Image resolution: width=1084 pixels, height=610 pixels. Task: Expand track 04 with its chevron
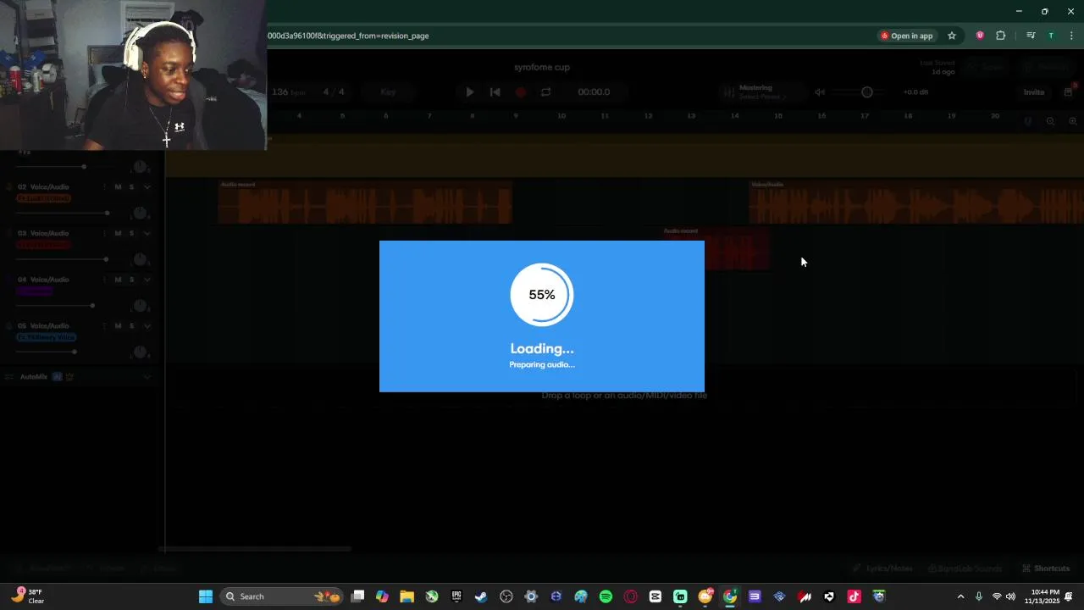pos(147,280)
